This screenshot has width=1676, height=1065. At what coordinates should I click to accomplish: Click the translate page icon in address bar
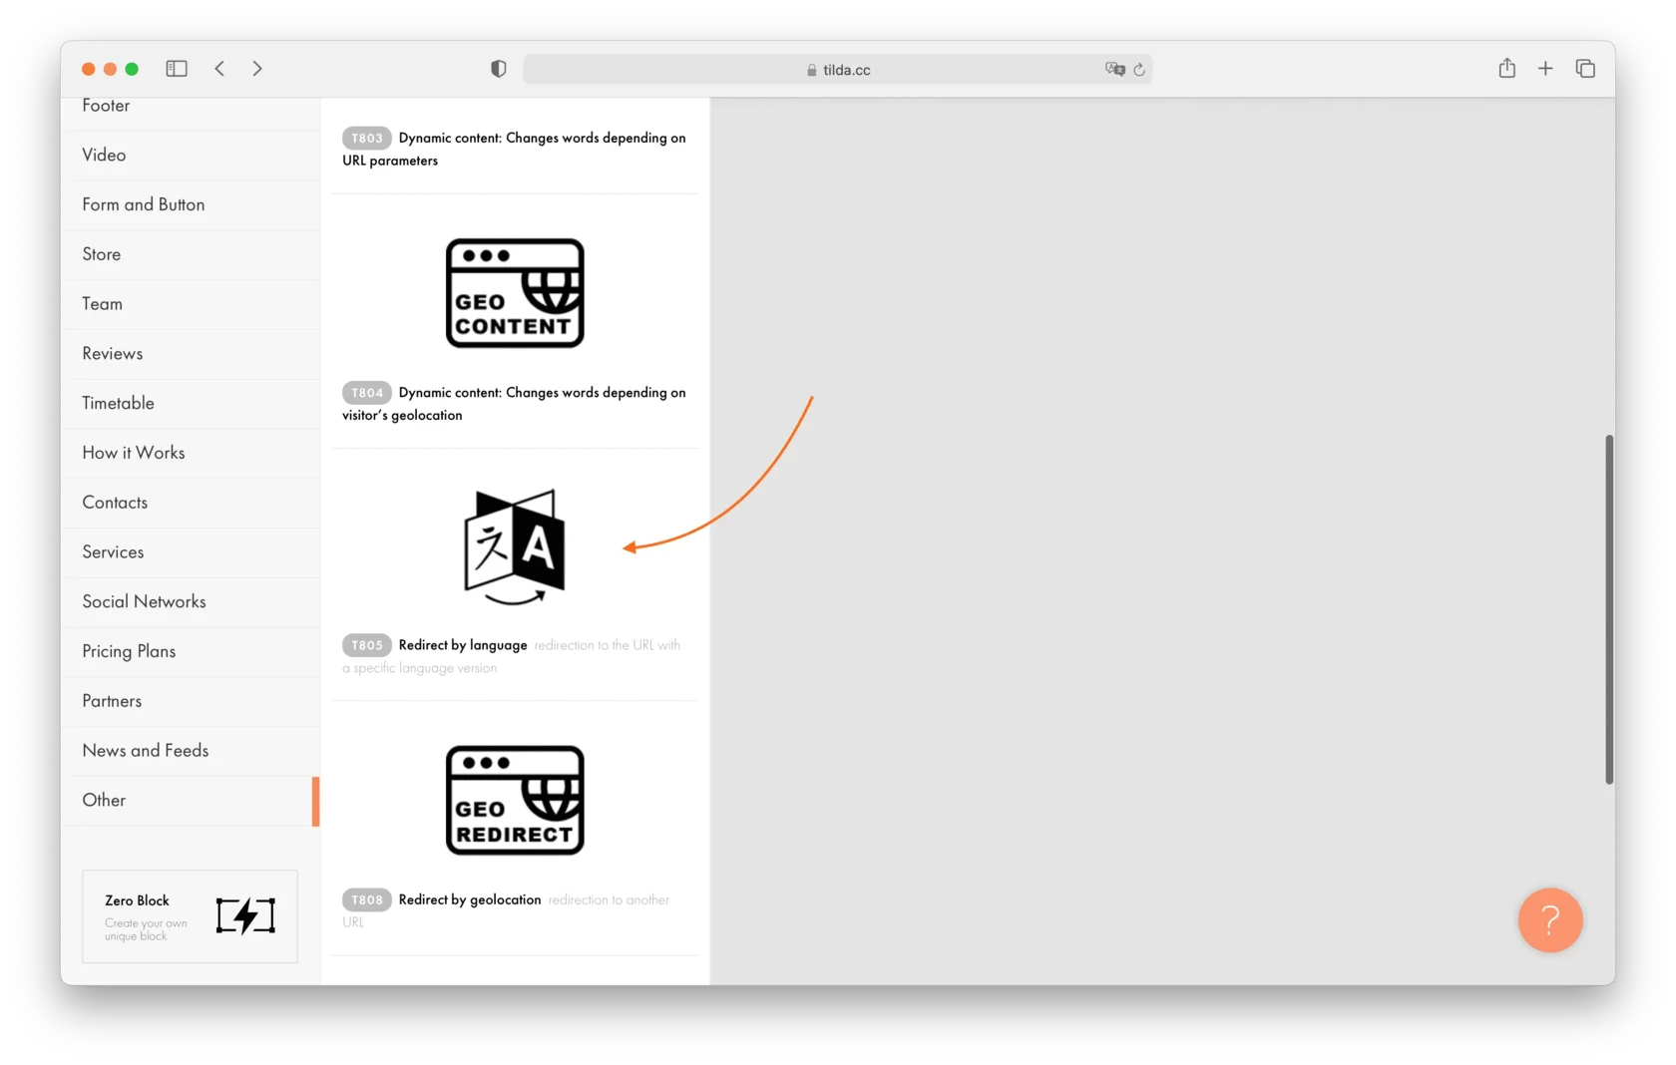(1114, 69)
